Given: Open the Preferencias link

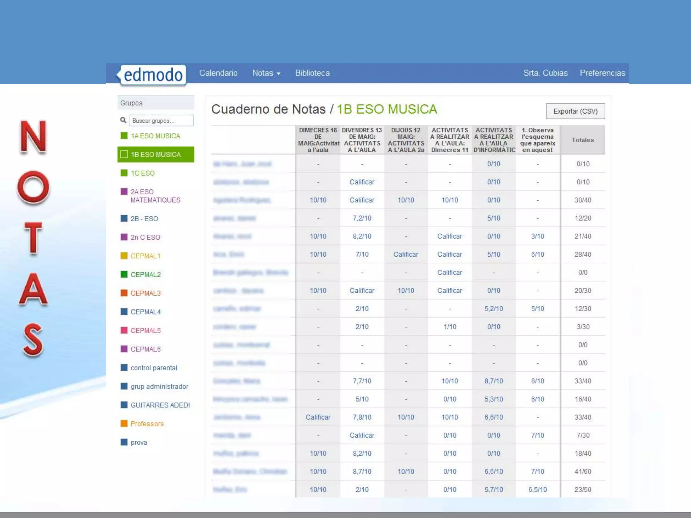Looking at the screenshot, I should tap(602, 73).
